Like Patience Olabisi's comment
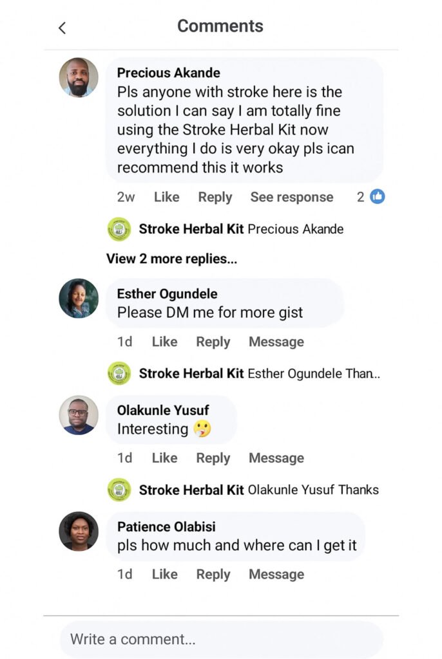The width and height of the screenshot is (442, 659). point(164,574)
